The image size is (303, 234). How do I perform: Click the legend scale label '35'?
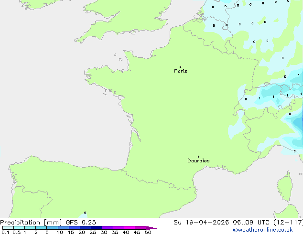tap(115, 232)
